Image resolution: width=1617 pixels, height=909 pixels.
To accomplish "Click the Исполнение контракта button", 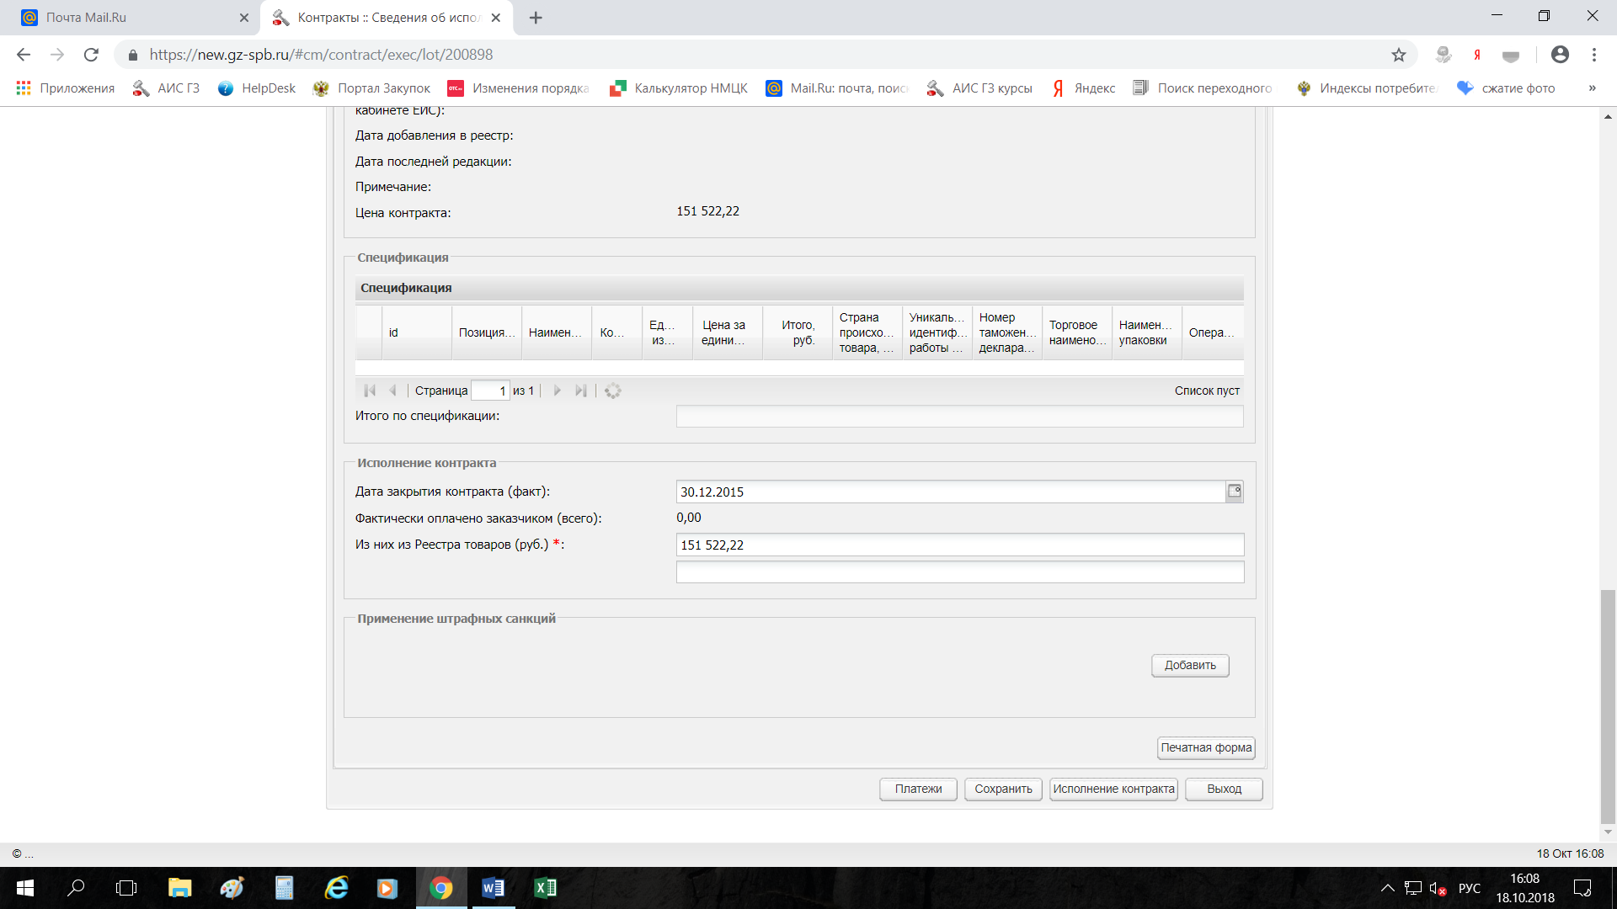I will [1113, 789].
